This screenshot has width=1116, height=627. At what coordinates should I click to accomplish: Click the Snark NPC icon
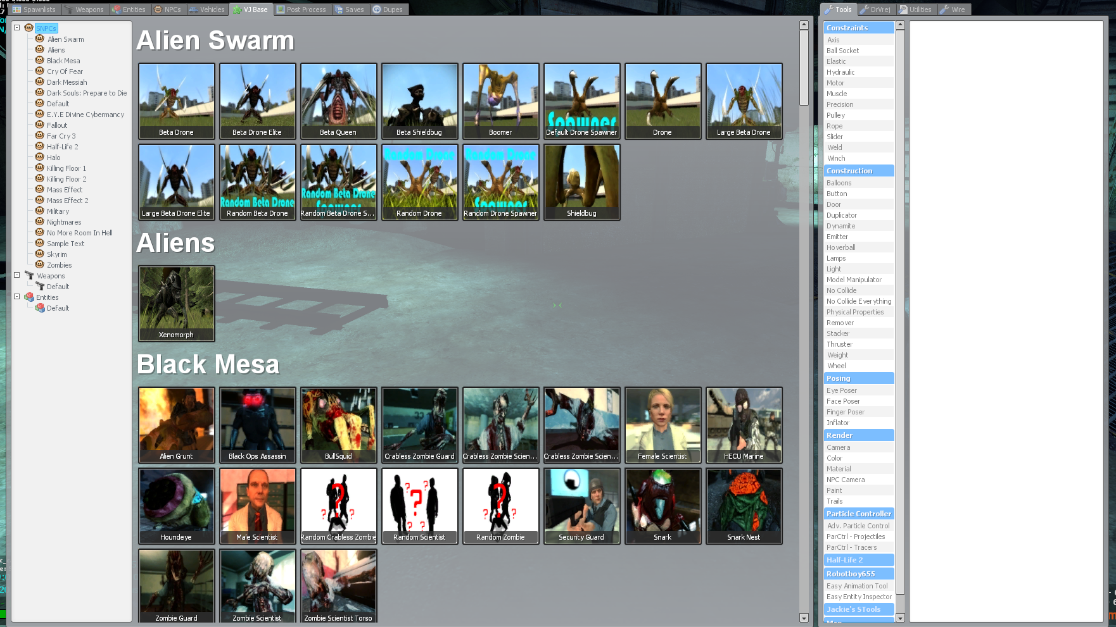tap(663, 506)
